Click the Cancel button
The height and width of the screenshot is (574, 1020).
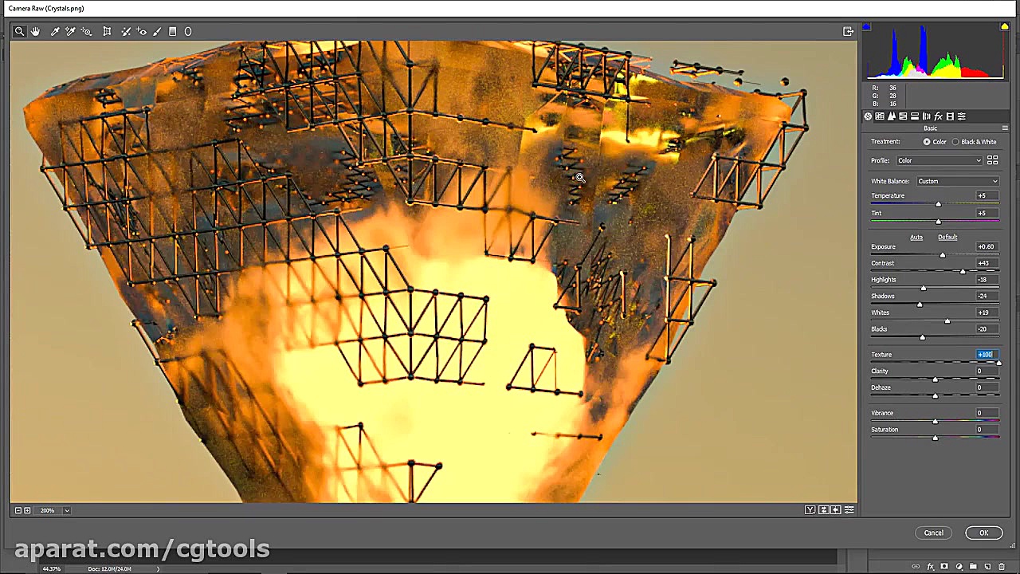coord(934,533)
